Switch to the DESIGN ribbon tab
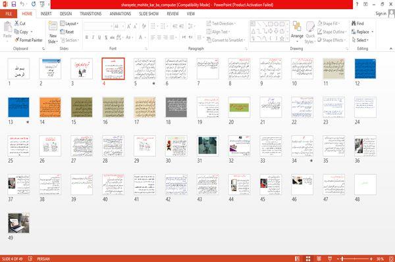 [x=66, y=14]
